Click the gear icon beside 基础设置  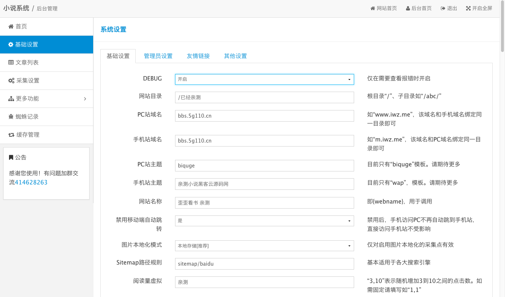pos(11,45)
